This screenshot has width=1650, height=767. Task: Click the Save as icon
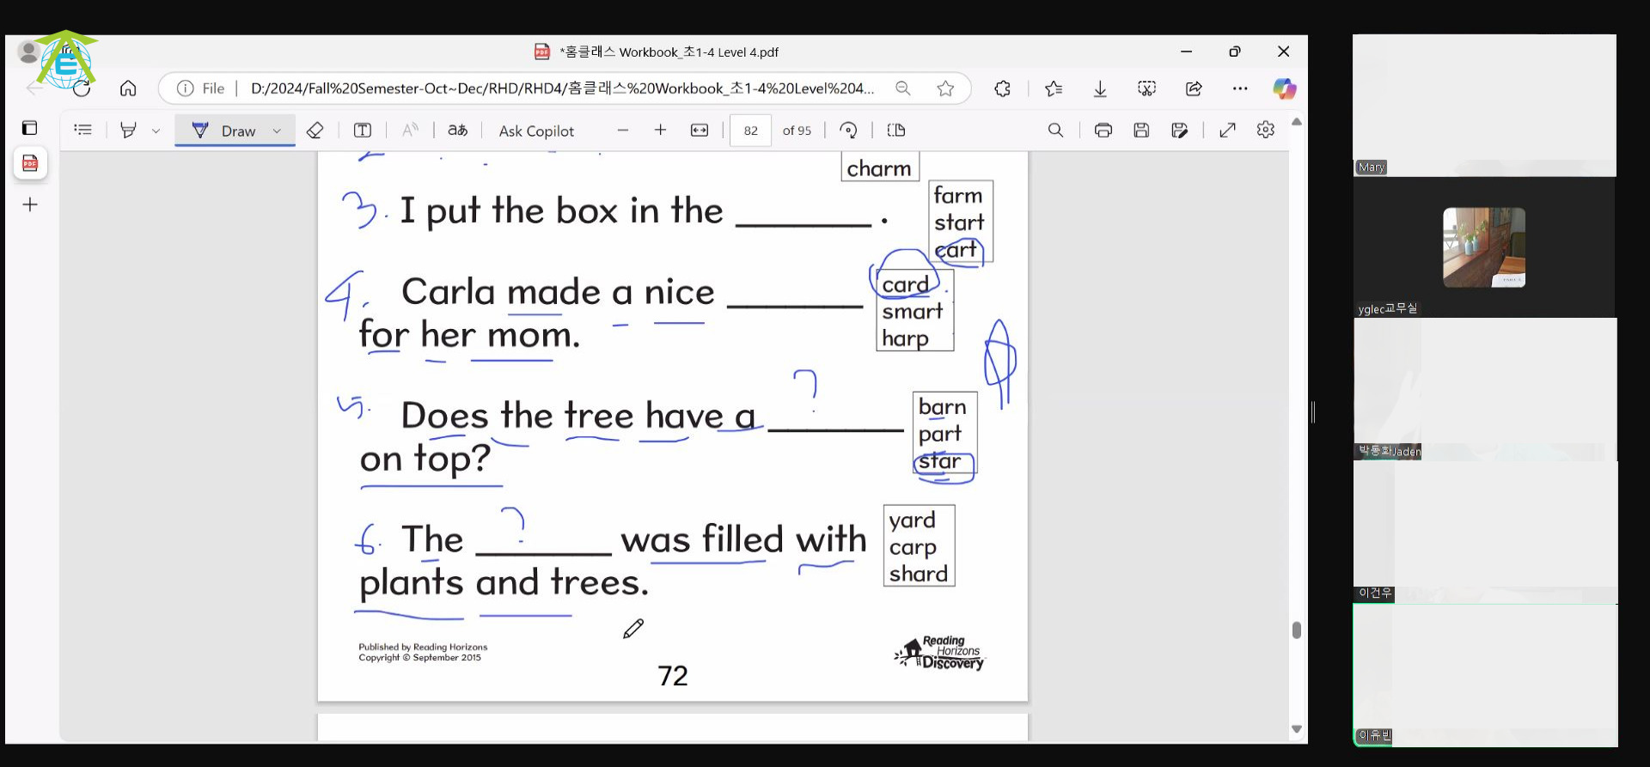pyautogui.click(x=1180, y=130)
